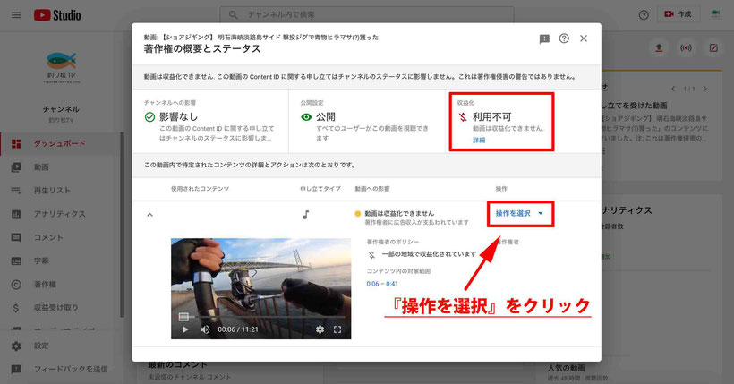This screenshot has height=384, width=734.
Task: Open the 0:06 – 0:41 timestamp link
Action: (382, 284)
